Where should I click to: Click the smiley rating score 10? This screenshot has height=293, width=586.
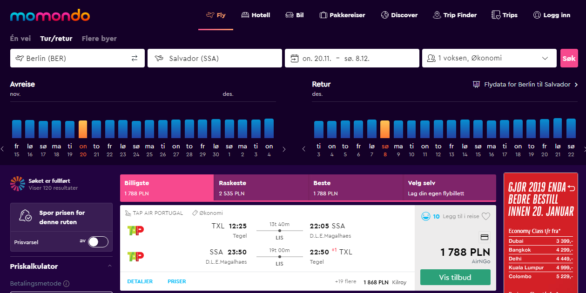tap(430, 216)
